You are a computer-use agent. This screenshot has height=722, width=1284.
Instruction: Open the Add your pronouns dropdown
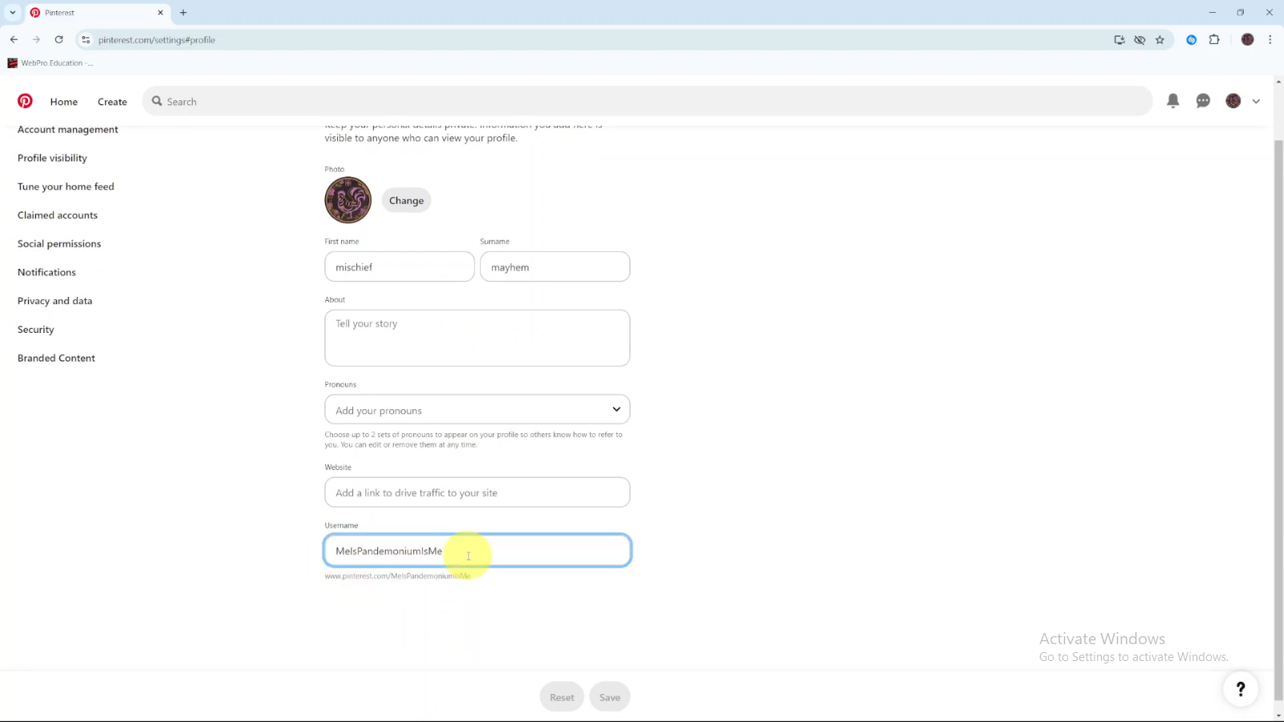(477, 409)
